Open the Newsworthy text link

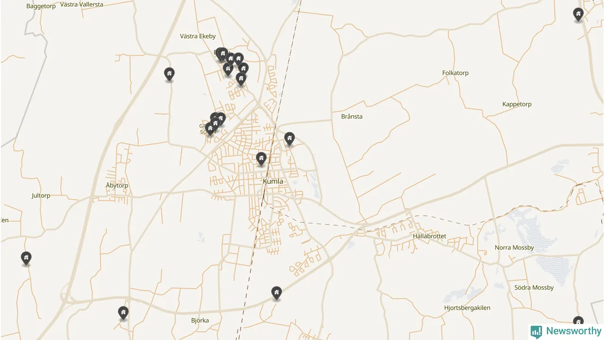pos(573,331)
